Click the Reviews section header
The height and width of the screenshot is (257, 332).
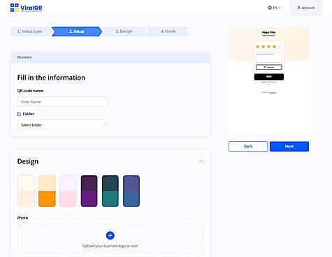point(110,57)
